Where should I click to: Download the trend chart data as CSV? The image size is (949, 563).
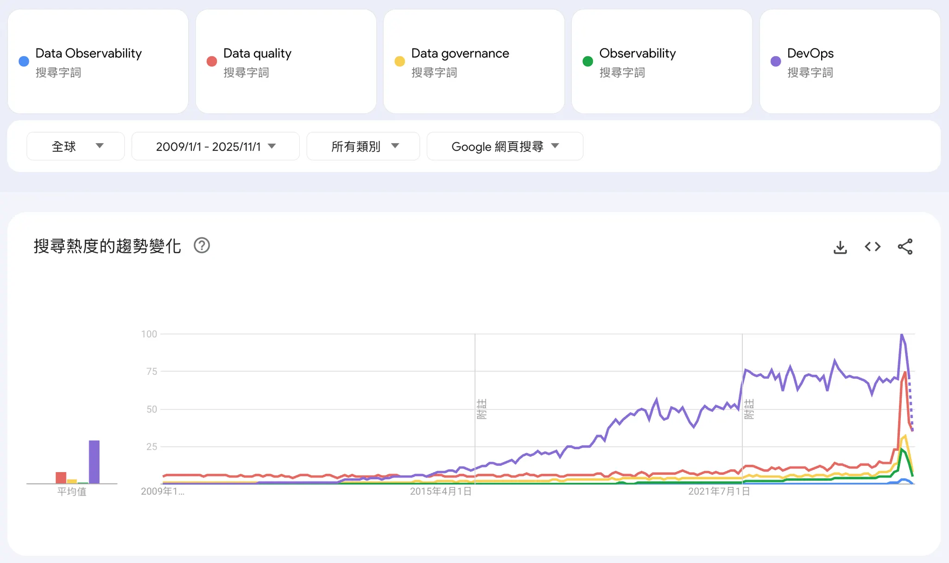(840, 247)
